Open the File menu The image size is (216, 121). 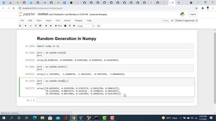(x=22, y=21)
